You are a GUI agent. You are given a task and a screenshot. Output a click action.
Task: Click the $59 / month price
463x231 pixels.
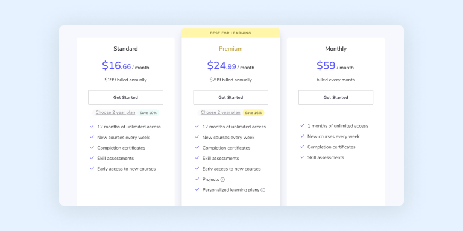point(335,66)
